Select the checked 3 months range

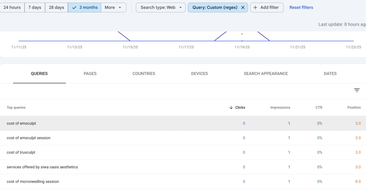pos(84,7)
